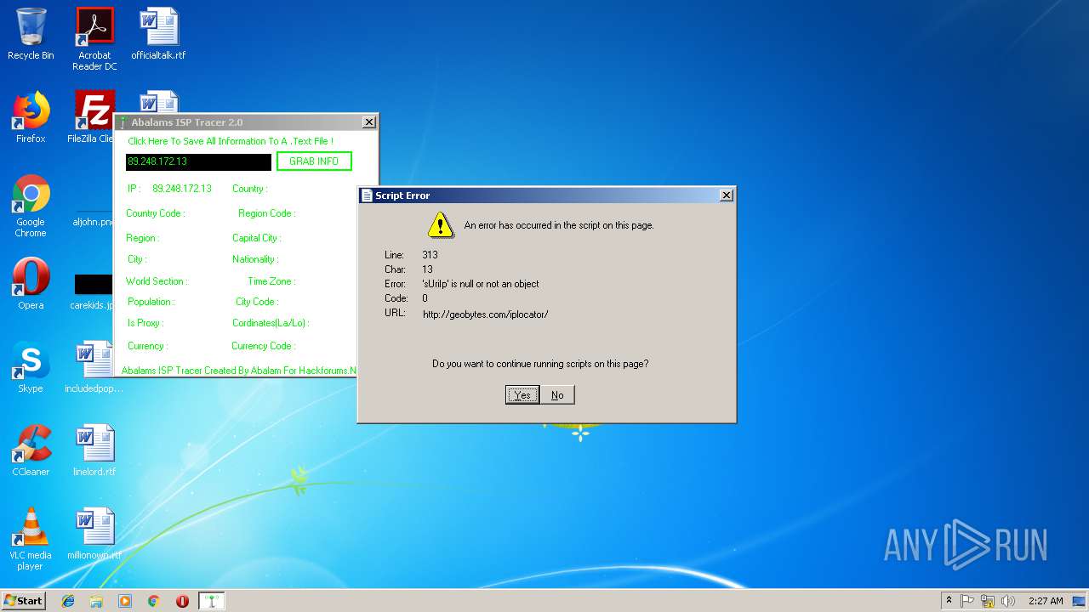Launch Skype from the desktop

[31, 367]
